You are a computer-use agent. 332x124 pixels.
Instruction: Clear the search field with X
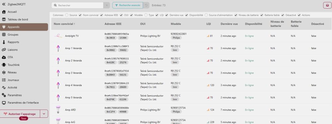click(107, 5)
